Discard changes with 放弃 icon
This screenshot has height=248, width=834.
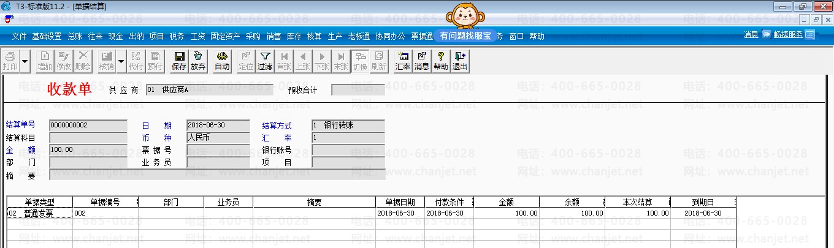198,61
